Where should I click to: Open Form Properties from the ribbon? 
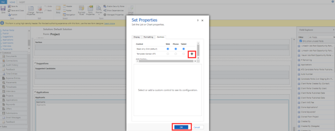(90, 10)
